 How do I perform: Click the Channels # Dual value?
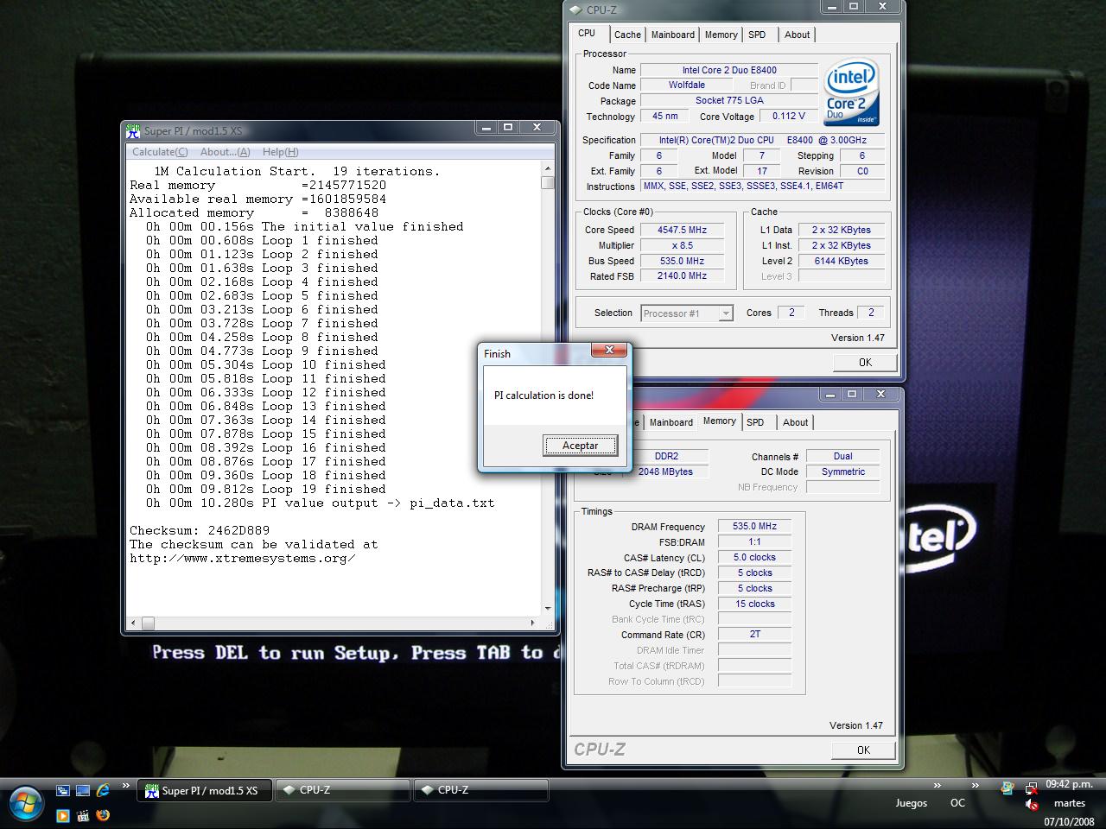842,456
